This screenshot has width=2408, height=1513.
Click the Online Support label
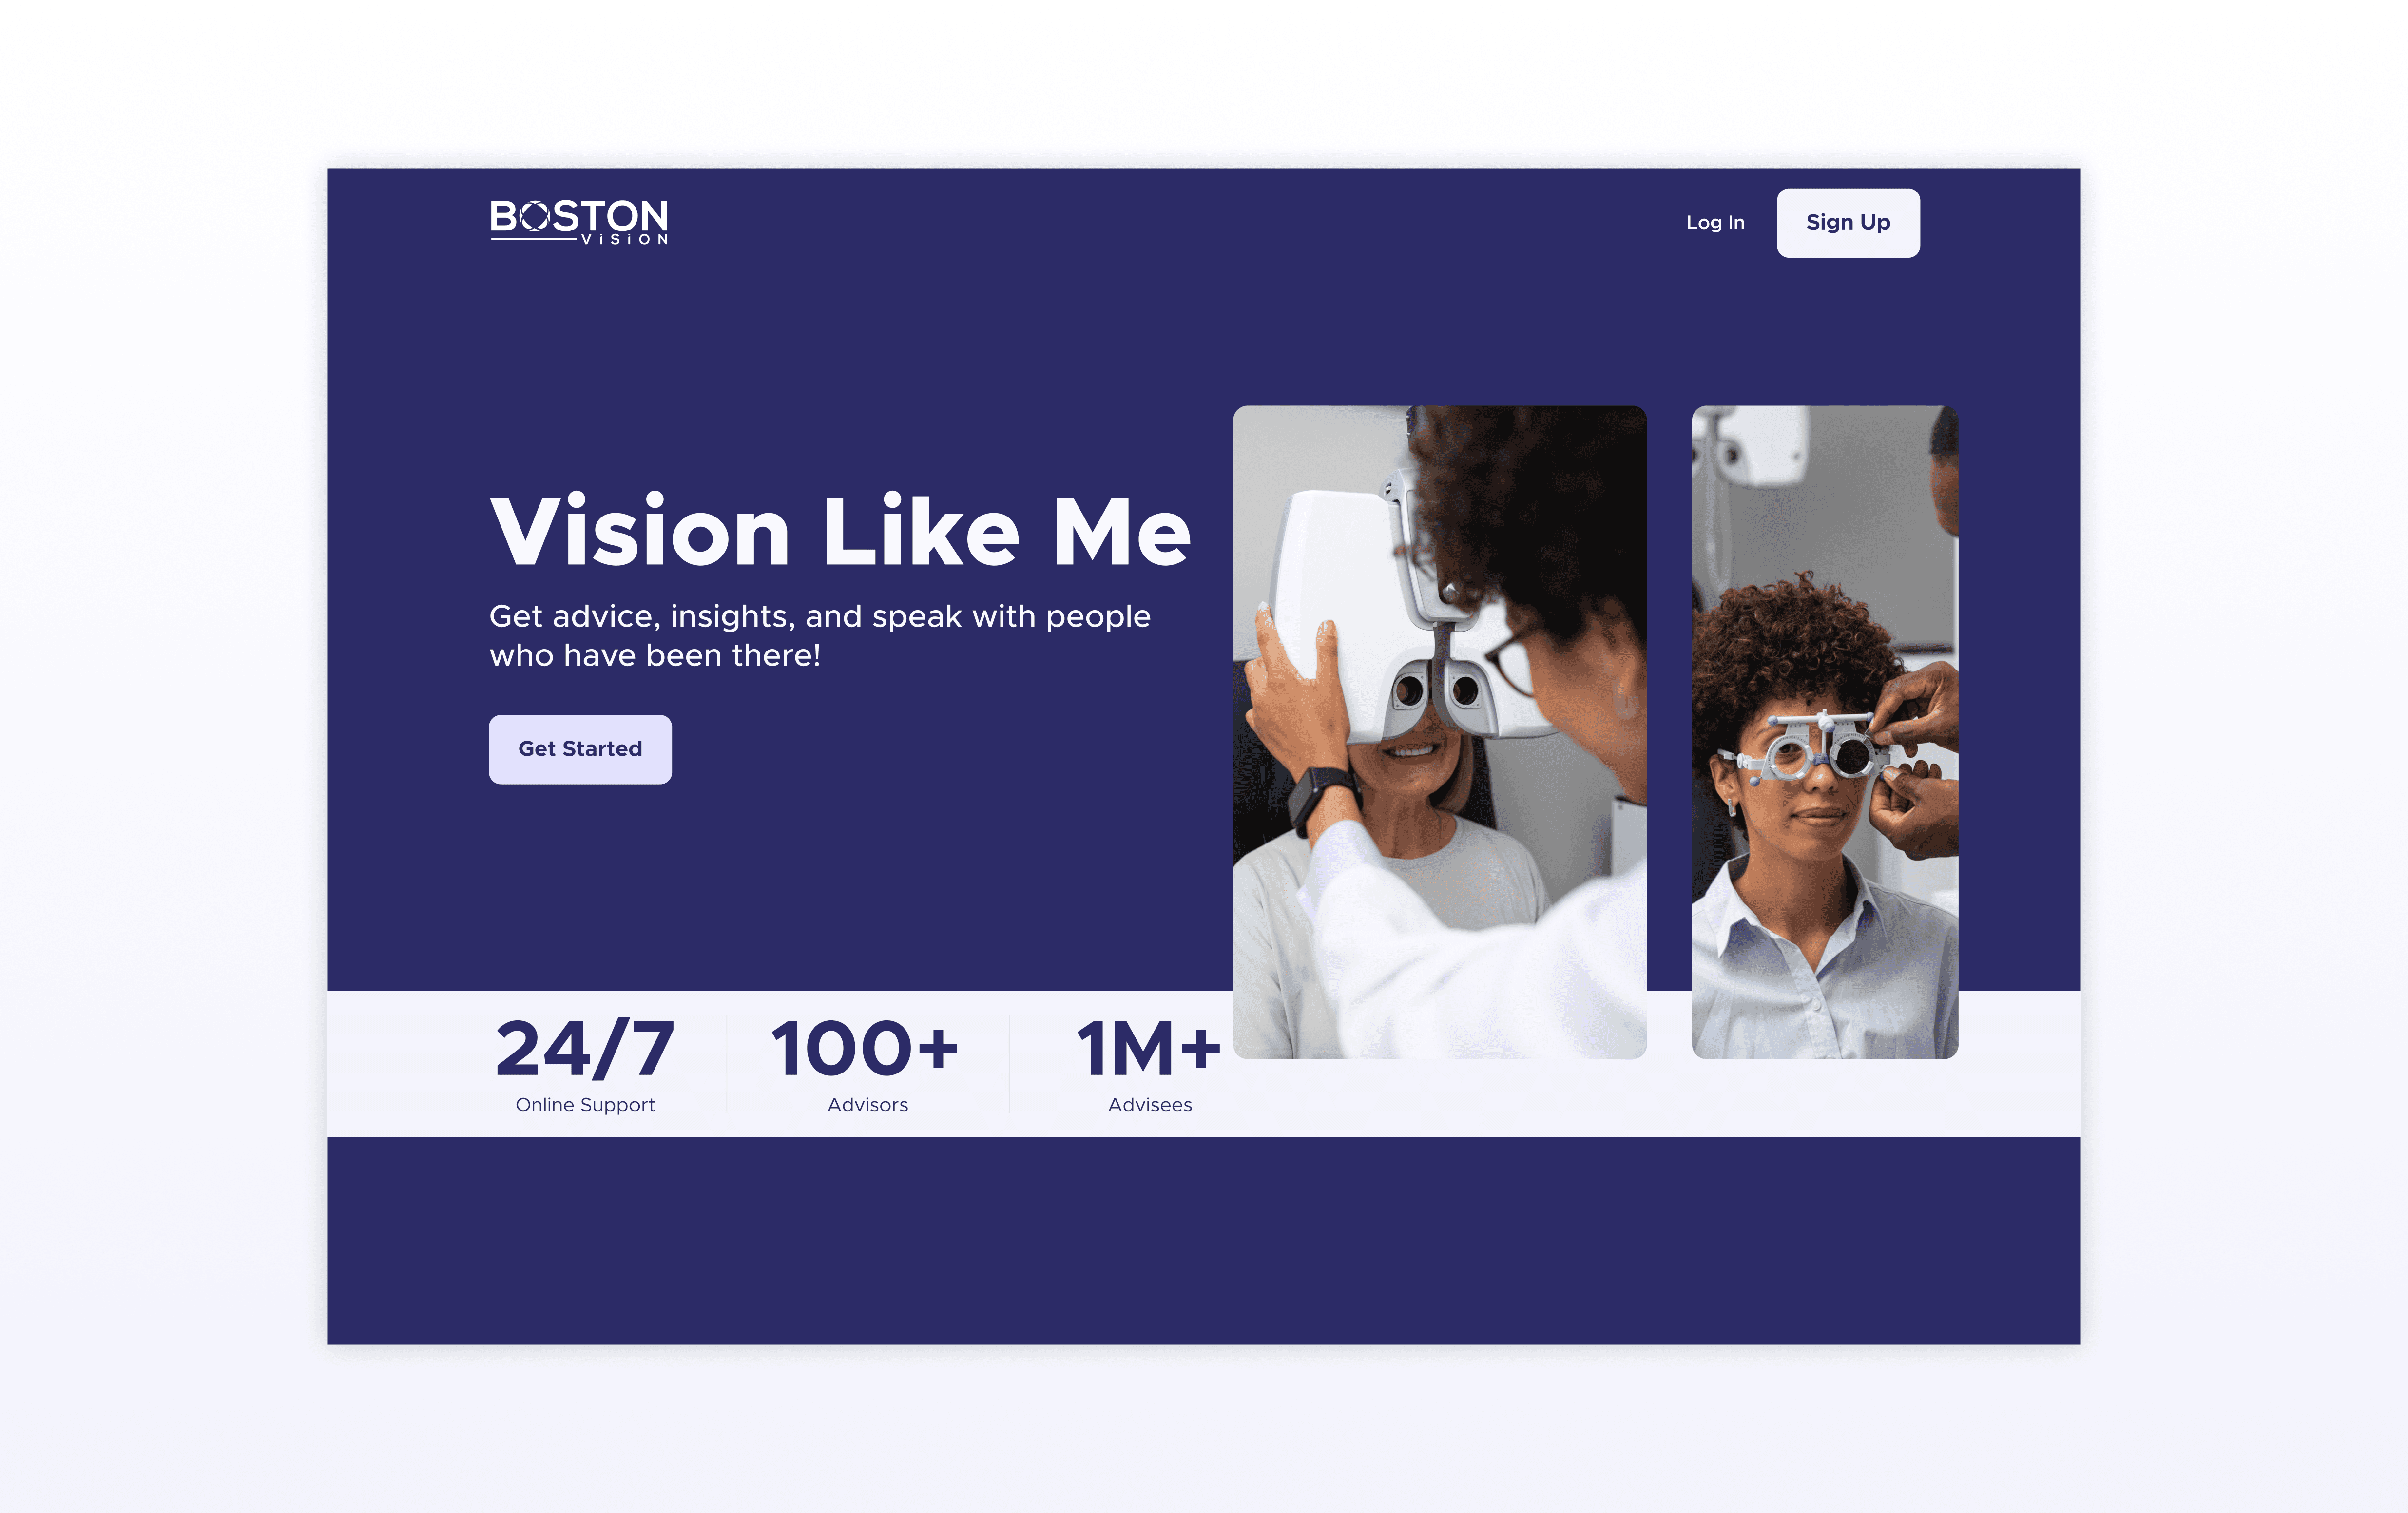585,1105
